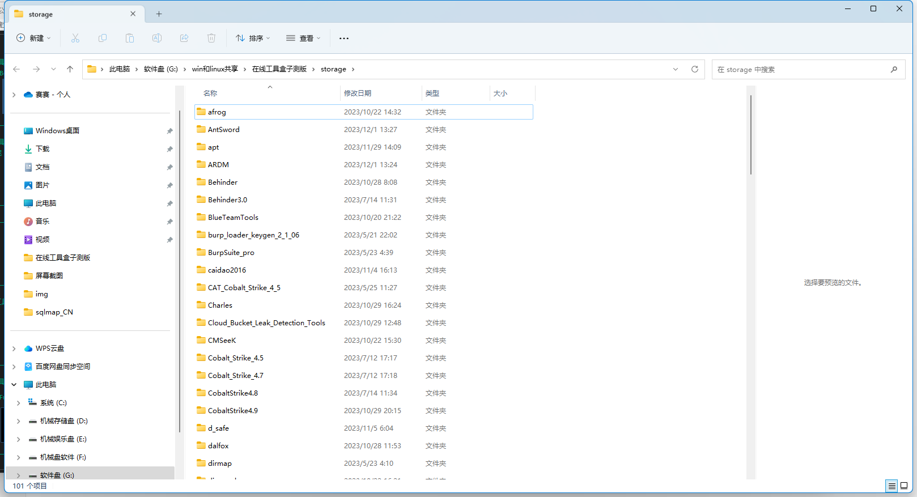Expand 机械盘软件 (F:) drive node
917x497 pixels.
[19, 457]
